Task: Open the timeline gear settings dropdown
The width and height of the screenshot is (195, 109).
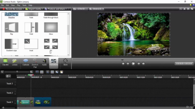Action: click(8, 76)
